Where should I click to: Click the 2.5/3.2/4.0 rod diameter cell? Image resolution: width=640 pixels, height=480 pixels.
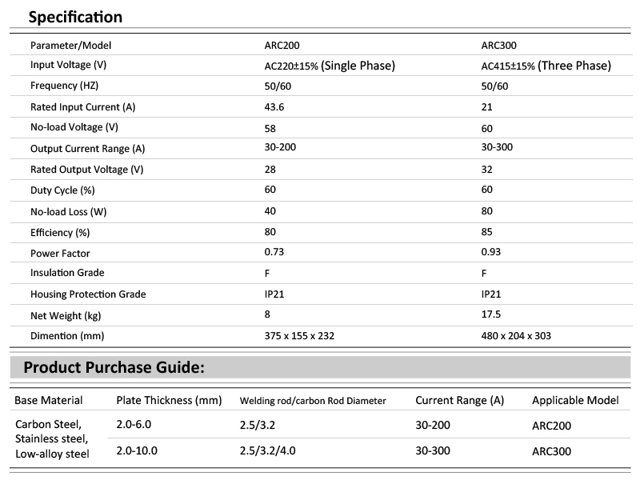pos(268,450)
